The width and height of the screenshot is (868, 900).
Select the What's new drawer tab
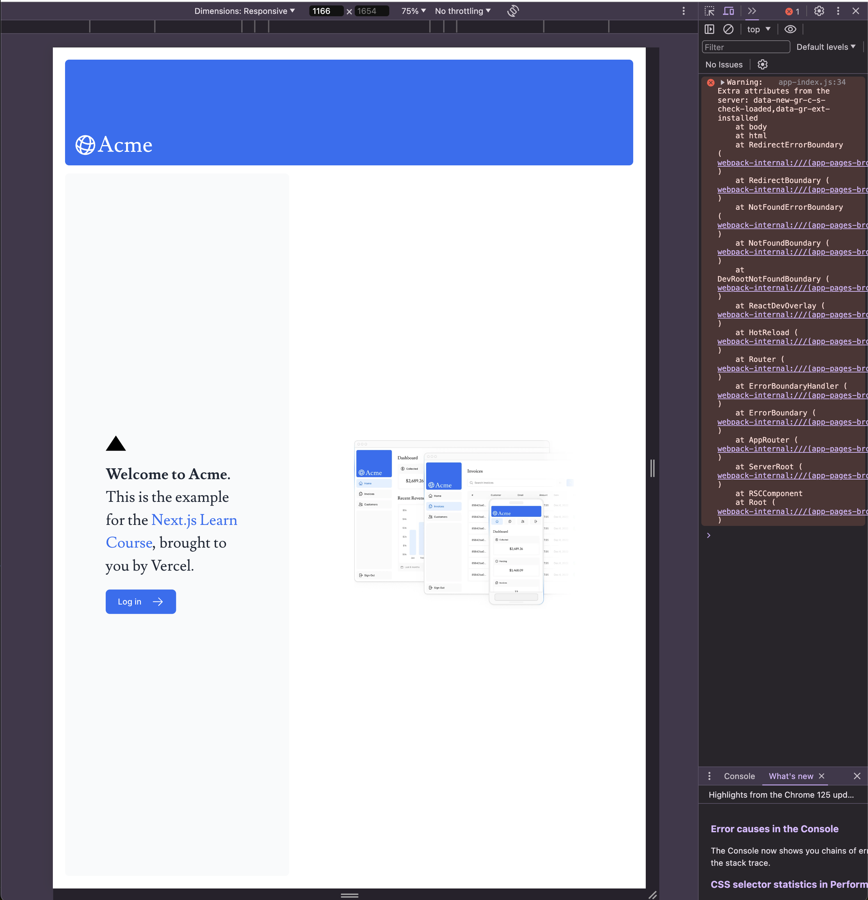click(790, 776)
